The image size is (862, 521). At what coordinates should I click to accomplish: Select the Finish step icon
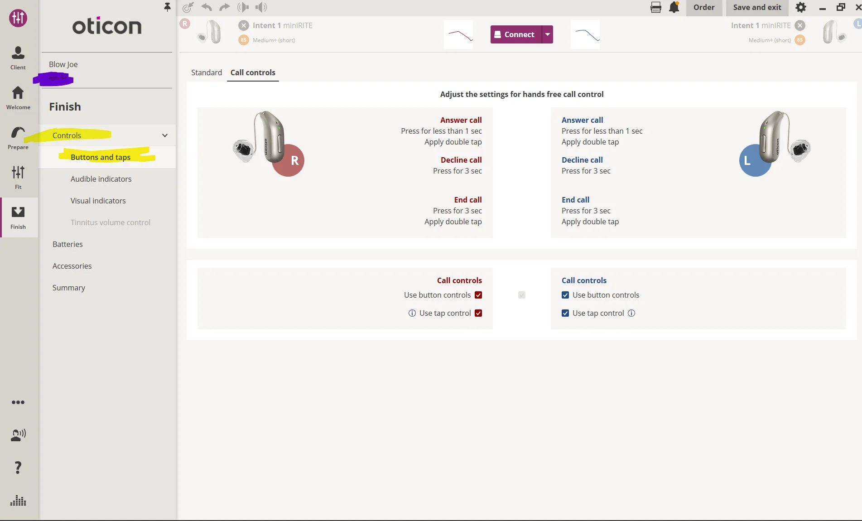pos(18,217)
